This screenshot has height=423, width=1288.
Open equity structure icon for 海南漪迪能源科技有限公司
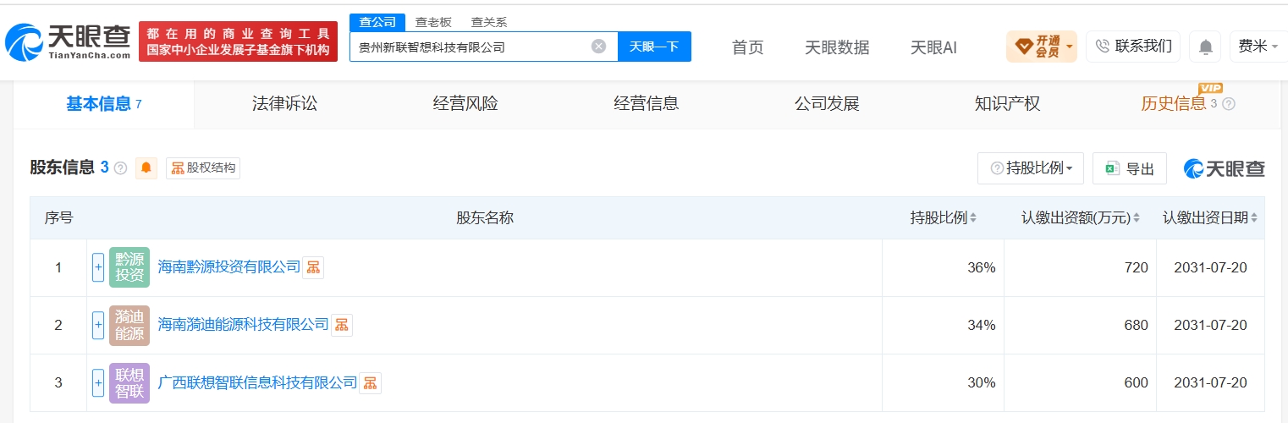[x=342, y=325]
